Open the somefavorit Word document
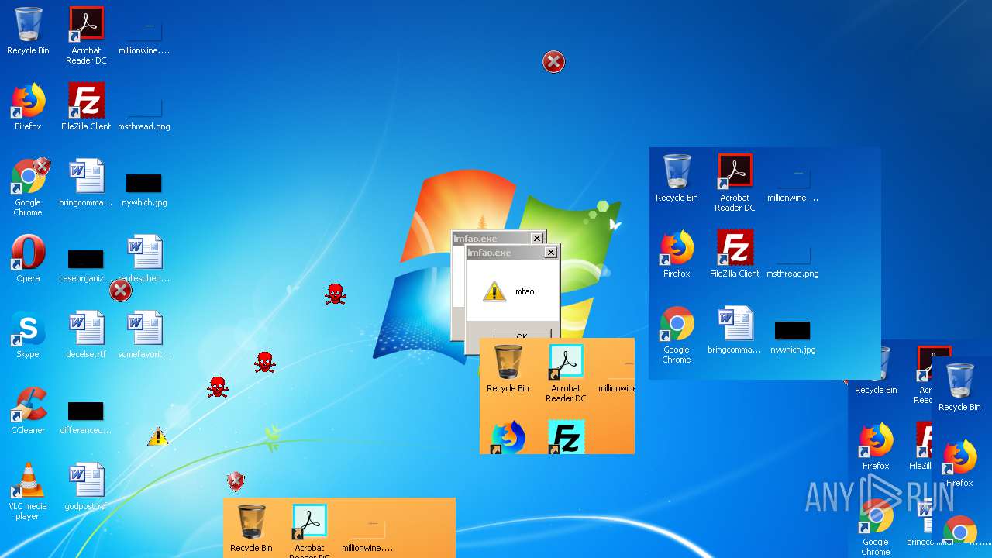This screenshot has width=992, height=558. click(x=144, y=335)
